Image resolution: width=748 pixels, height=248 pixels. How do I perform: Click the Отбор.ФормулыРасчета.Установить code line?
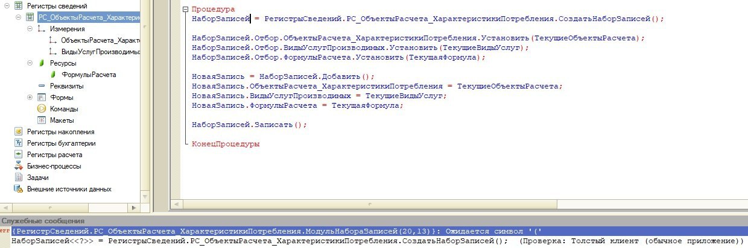[338, 58]
